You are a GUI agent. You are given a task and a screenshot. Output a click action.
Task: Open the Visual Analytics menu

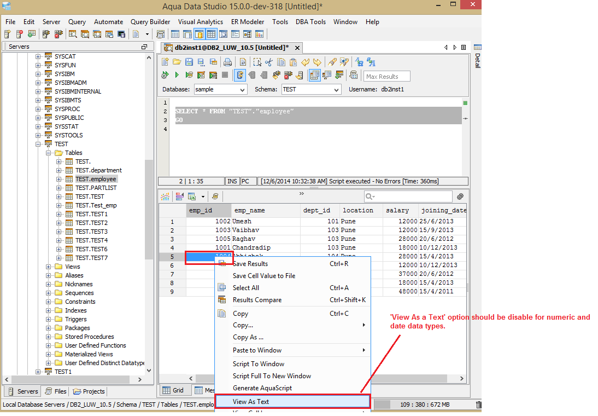(200, 22)
